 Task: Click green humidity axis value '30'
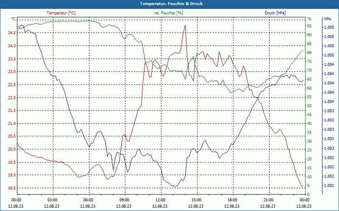coord(309,141)
